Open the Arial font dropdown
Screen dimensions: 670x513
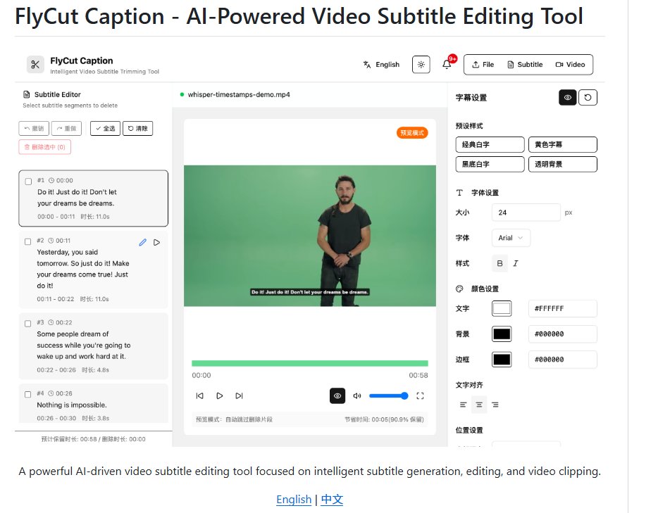tap(511, 238)
